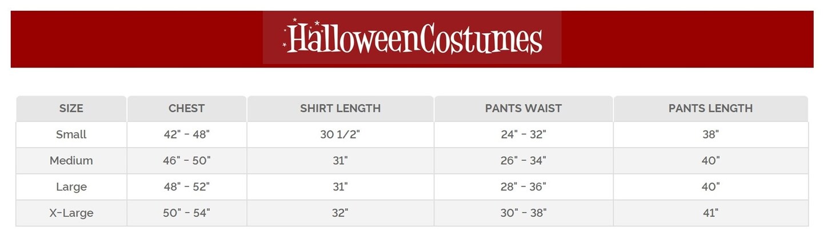The image size is (823, 242).
Task: Click Small pants length 38" cell
Action: [710, 134]
